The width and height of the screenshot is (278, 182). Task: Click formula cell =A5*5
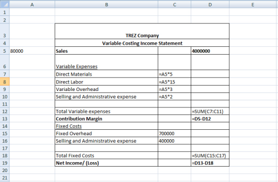pos(174,74)
